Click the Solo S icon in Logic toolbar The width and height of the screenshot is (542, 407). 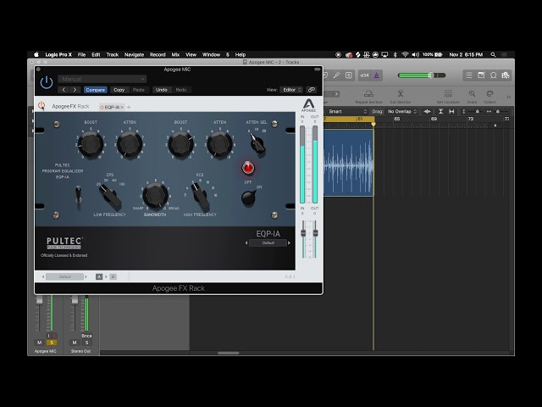coord(349,75)
